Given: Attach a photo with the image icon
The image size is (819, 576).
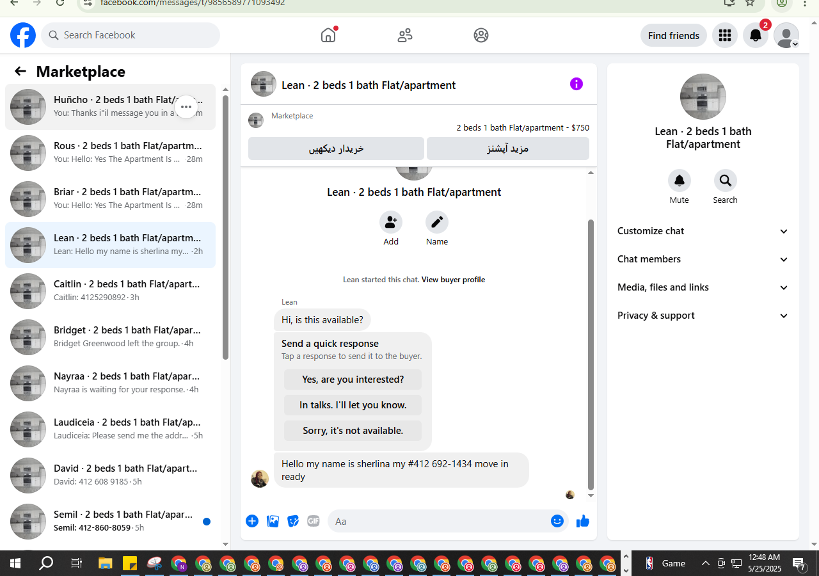Looking at the screenshot, I should click(x=273, y=521).
